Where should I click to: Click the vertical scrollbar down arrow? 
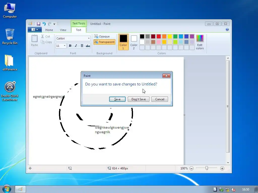[x=228, y=163]
